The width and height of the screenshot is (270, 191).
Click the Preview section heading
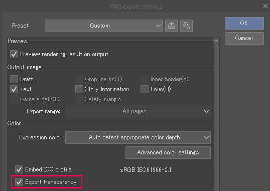[18, 41]
